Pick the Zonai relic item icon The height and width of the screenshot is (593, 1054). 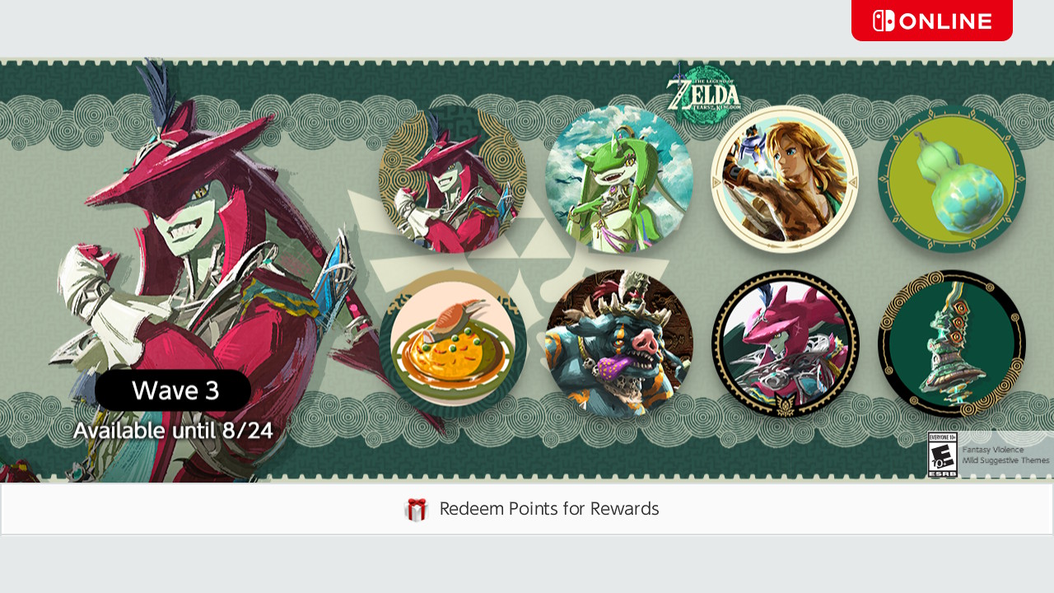click(951, 343)
